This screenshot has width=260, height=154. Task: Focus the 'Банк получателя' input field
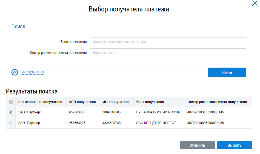tap(168, 42)
